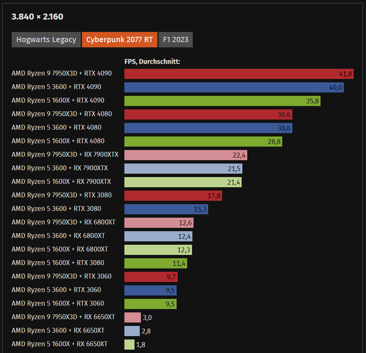This screenshot has height=353, width=366.
Task: Click label 'AMD Ryzen 5 1600X + RTX 3060'
Action: click(58, 303)
